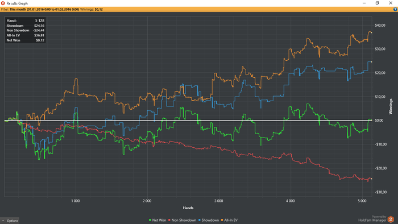Click the Hold'em Manager 2 logo

pos(391,219)
